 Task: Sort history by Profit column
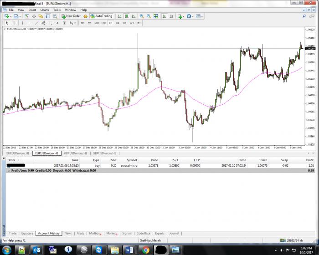[x=309, y=160]
